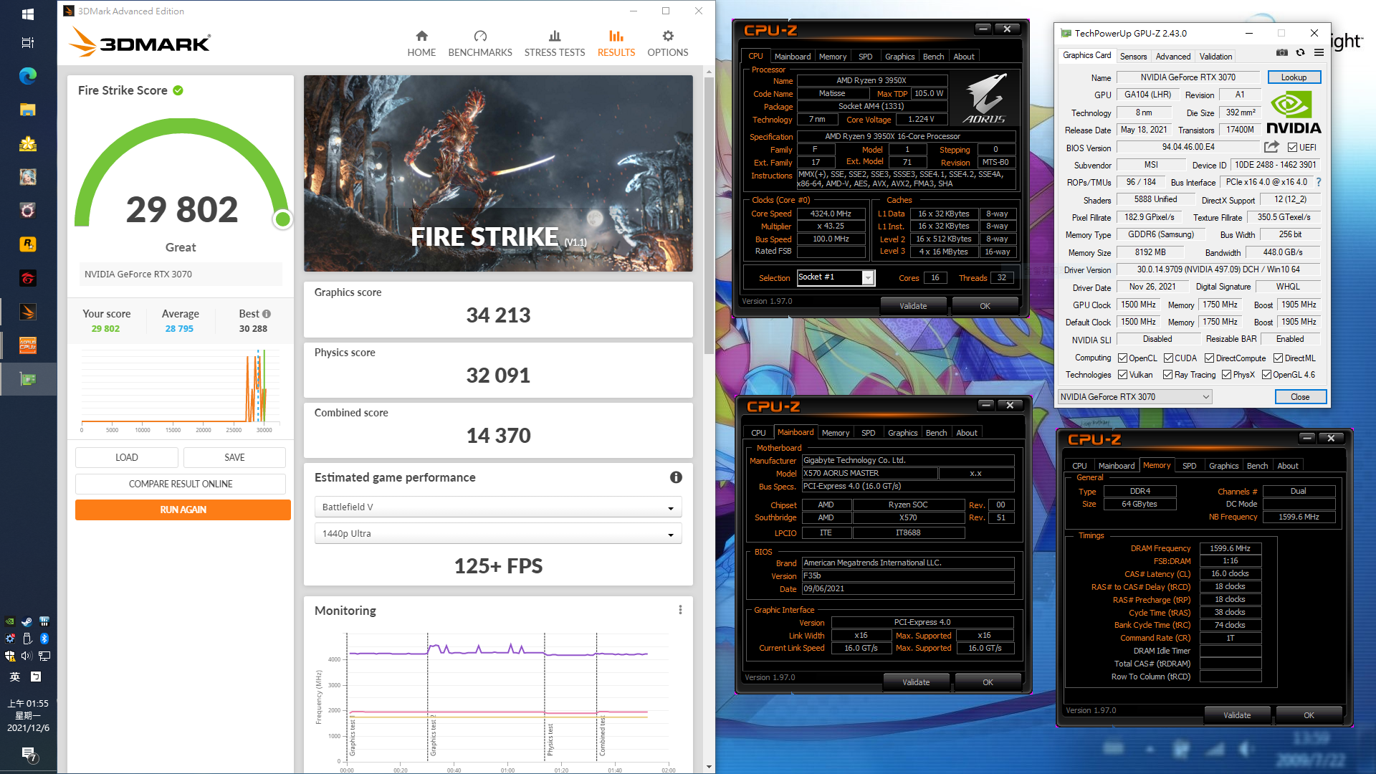Click green validation checkmark beside Fire Strike Score
Viewport: 1376px width, 774px height.
click(x=178, y=90)
